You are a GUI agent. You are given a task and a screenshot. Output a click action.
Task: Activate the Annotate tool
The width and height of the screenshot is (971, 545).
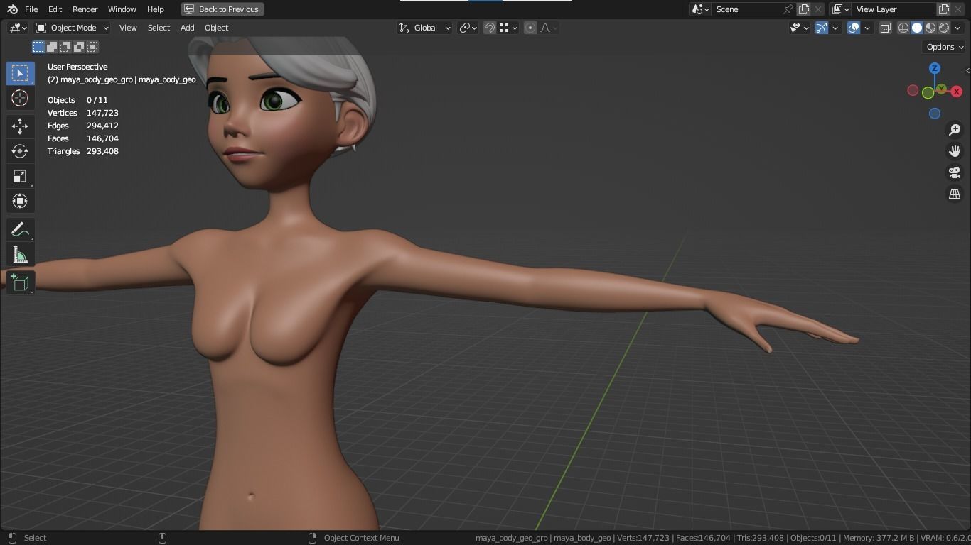[20, 229]
